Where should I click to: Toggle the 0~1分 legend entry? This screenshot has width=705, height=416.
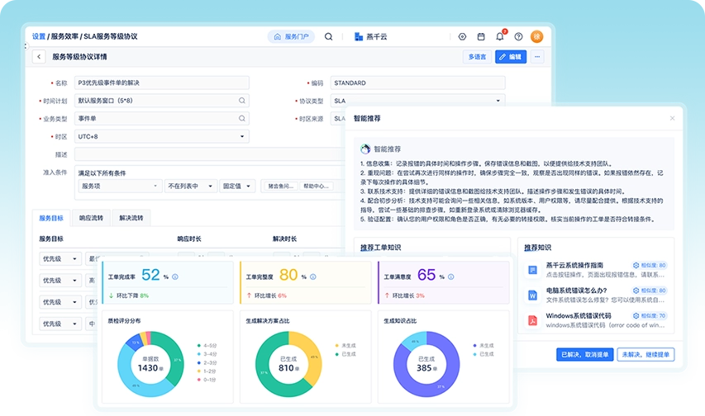207,380
